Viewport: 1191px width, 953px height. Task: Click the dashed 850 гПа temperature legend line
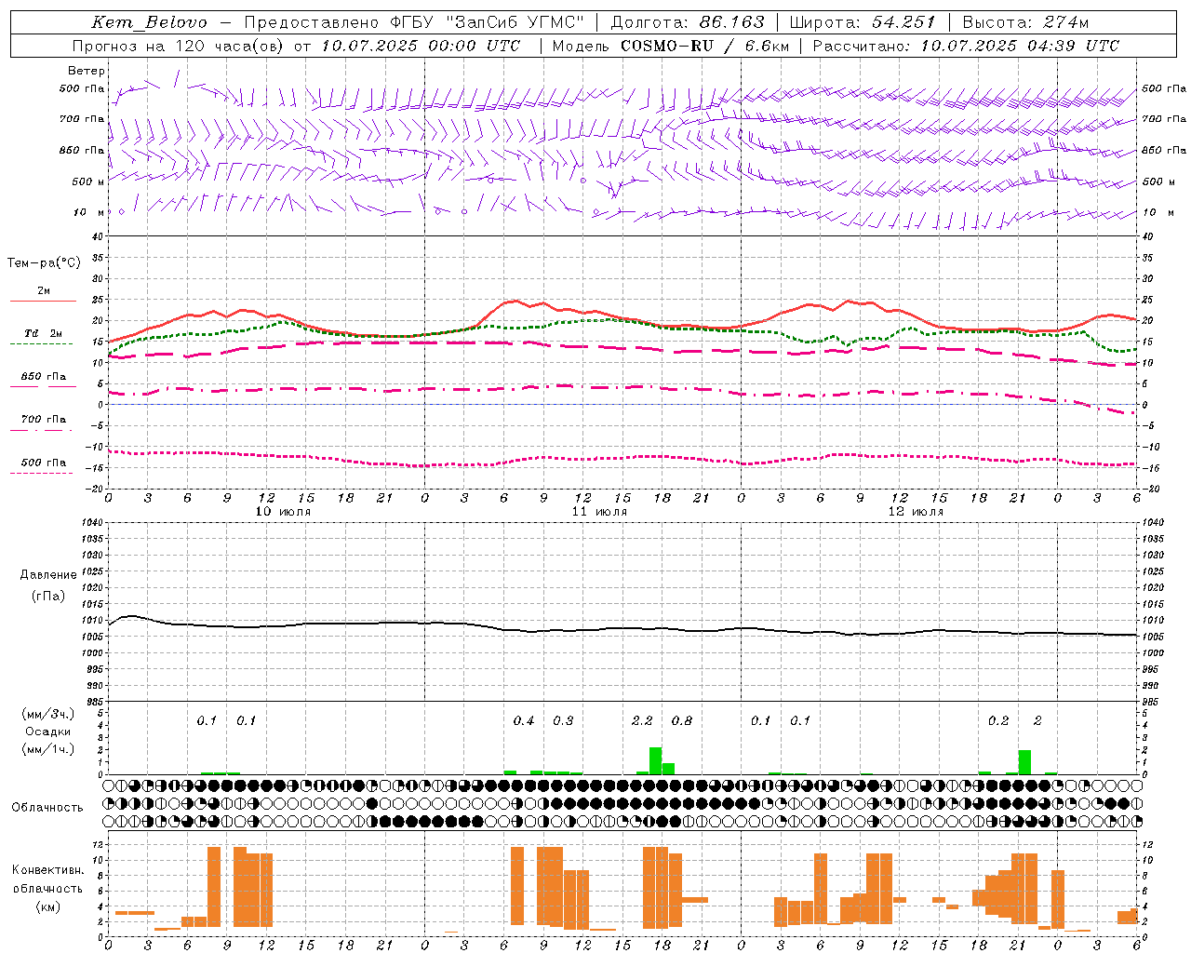pyautogui.click(x=43, y=386)
